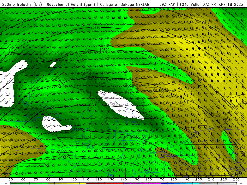
Task: Click the '60' value on the color scale
Action: coord(23,179)
